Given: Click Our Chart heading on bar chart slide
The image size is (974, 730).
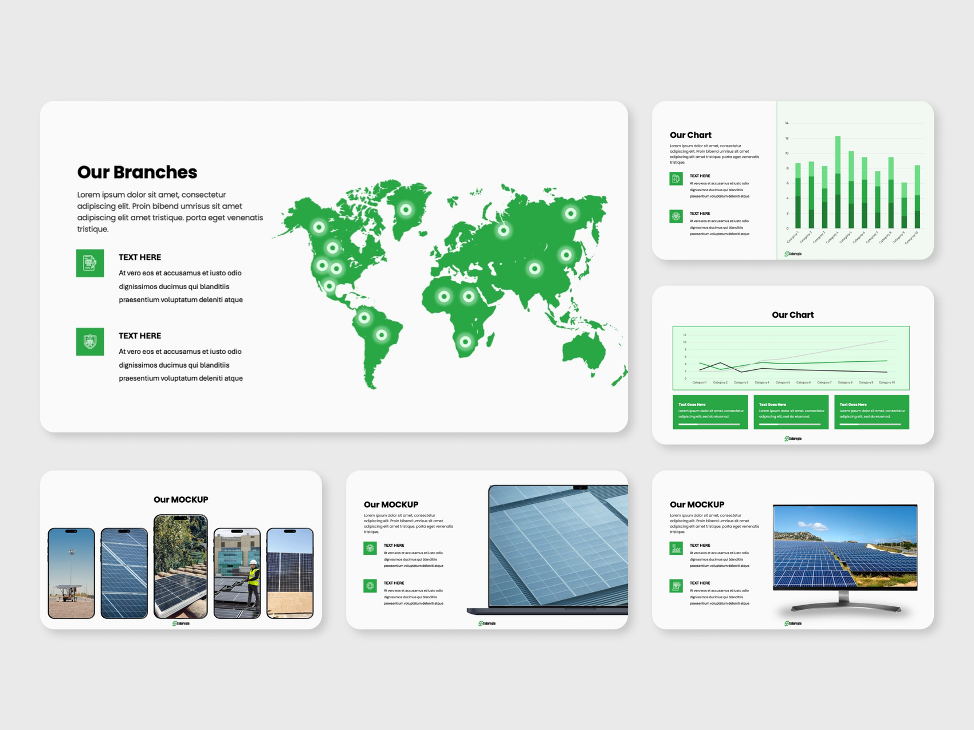Looking at the screenshot, I should point(690,135).
